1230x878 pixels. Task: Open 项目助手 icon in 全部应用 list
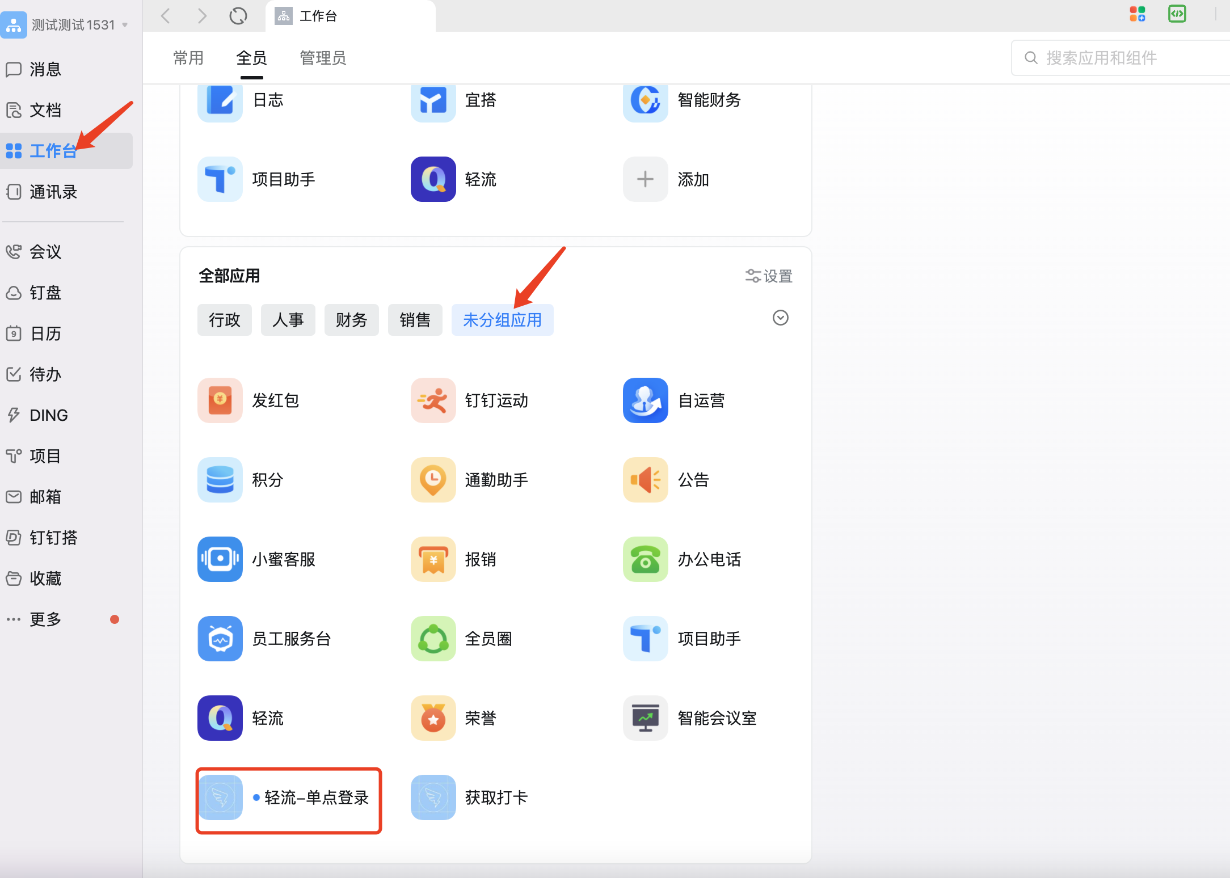[646, 639]
